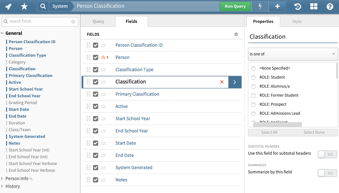Select the star favorites icon
339x193 pixels.
point(24,6)
